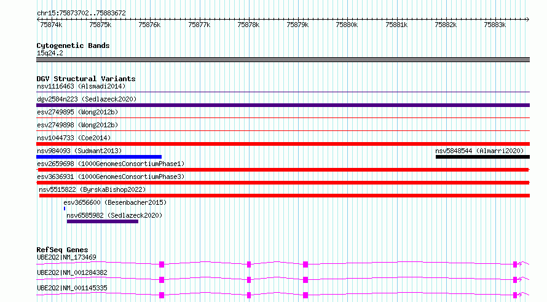Click the 75879k ruler tick label
The height and width of the screenshot is (302, 547).
coord(297,25)
